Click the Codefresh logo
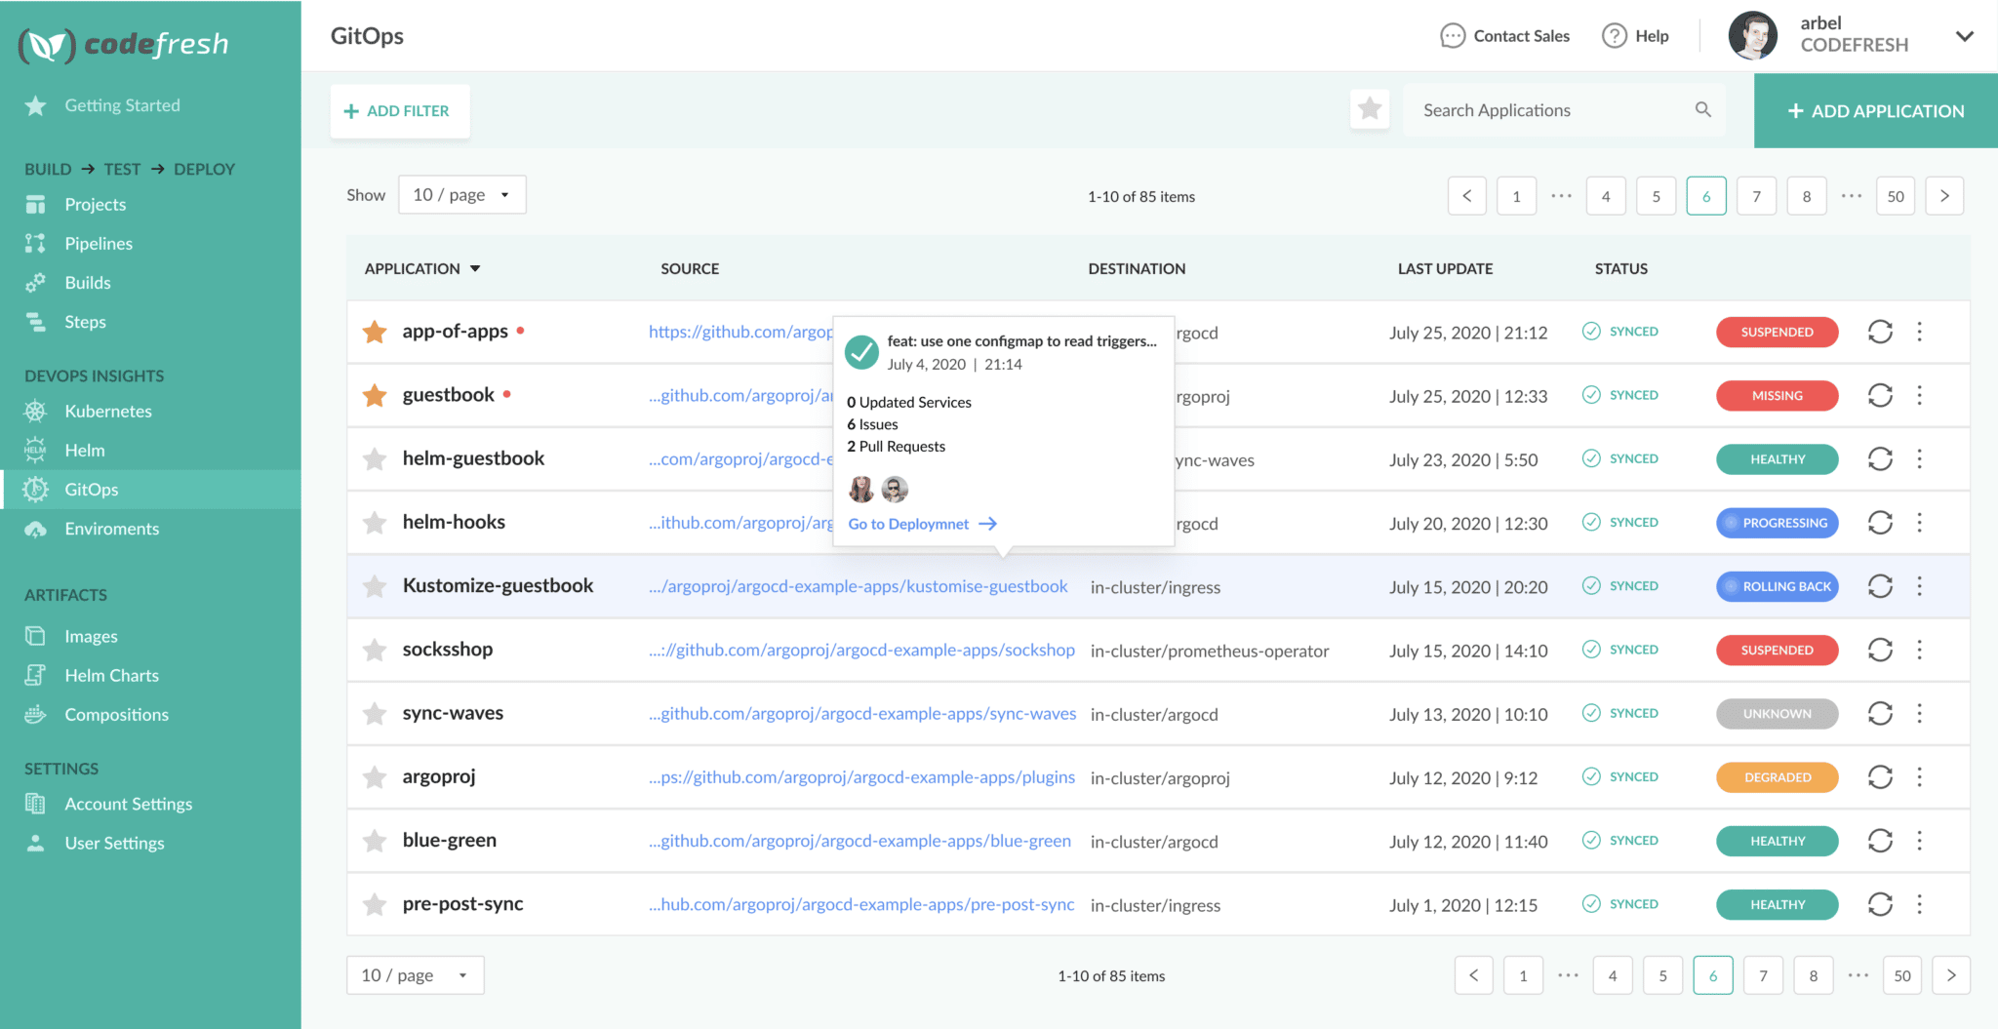This screenshot has height=1029, width=1998. 124,44
